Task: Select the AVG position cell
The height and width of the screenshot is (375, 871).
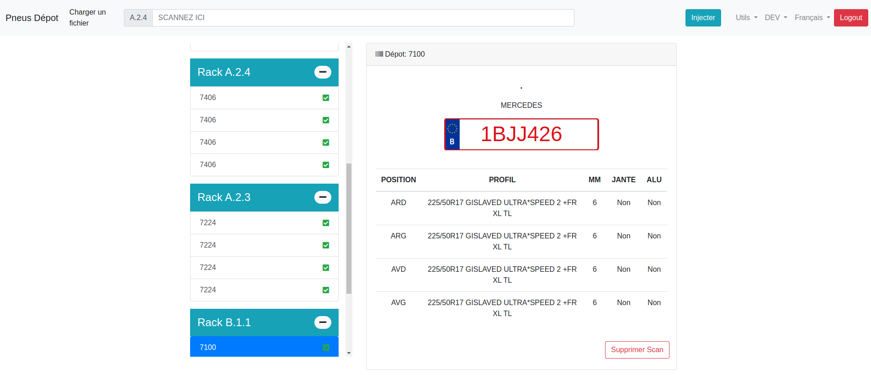Action: (x=398, y=303)
